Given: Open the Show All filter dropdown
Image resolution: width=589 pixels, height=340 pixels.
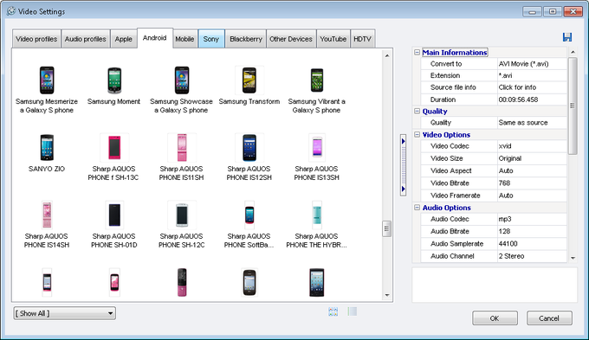Looking at the screenshot, I should 65,313.
